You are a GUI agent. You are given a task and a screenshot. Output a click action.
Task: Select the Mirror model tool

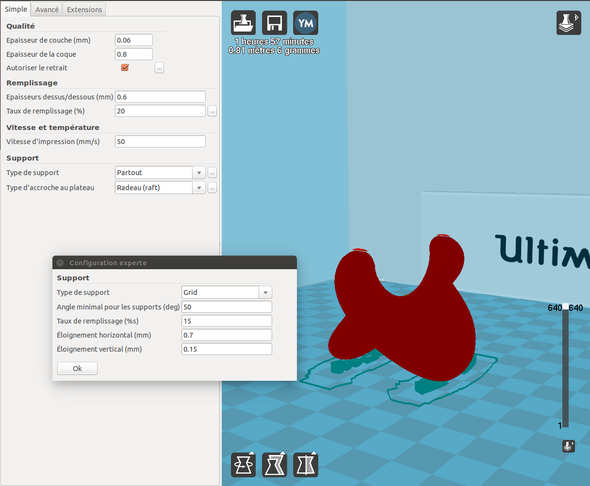point(306,465)
